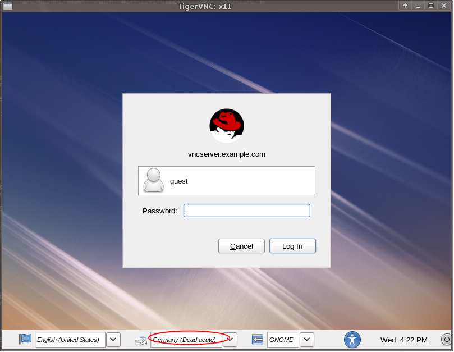
Task: Expand the Germany (Dead acute) keyboard dropdown
Action: coord(230,339)
